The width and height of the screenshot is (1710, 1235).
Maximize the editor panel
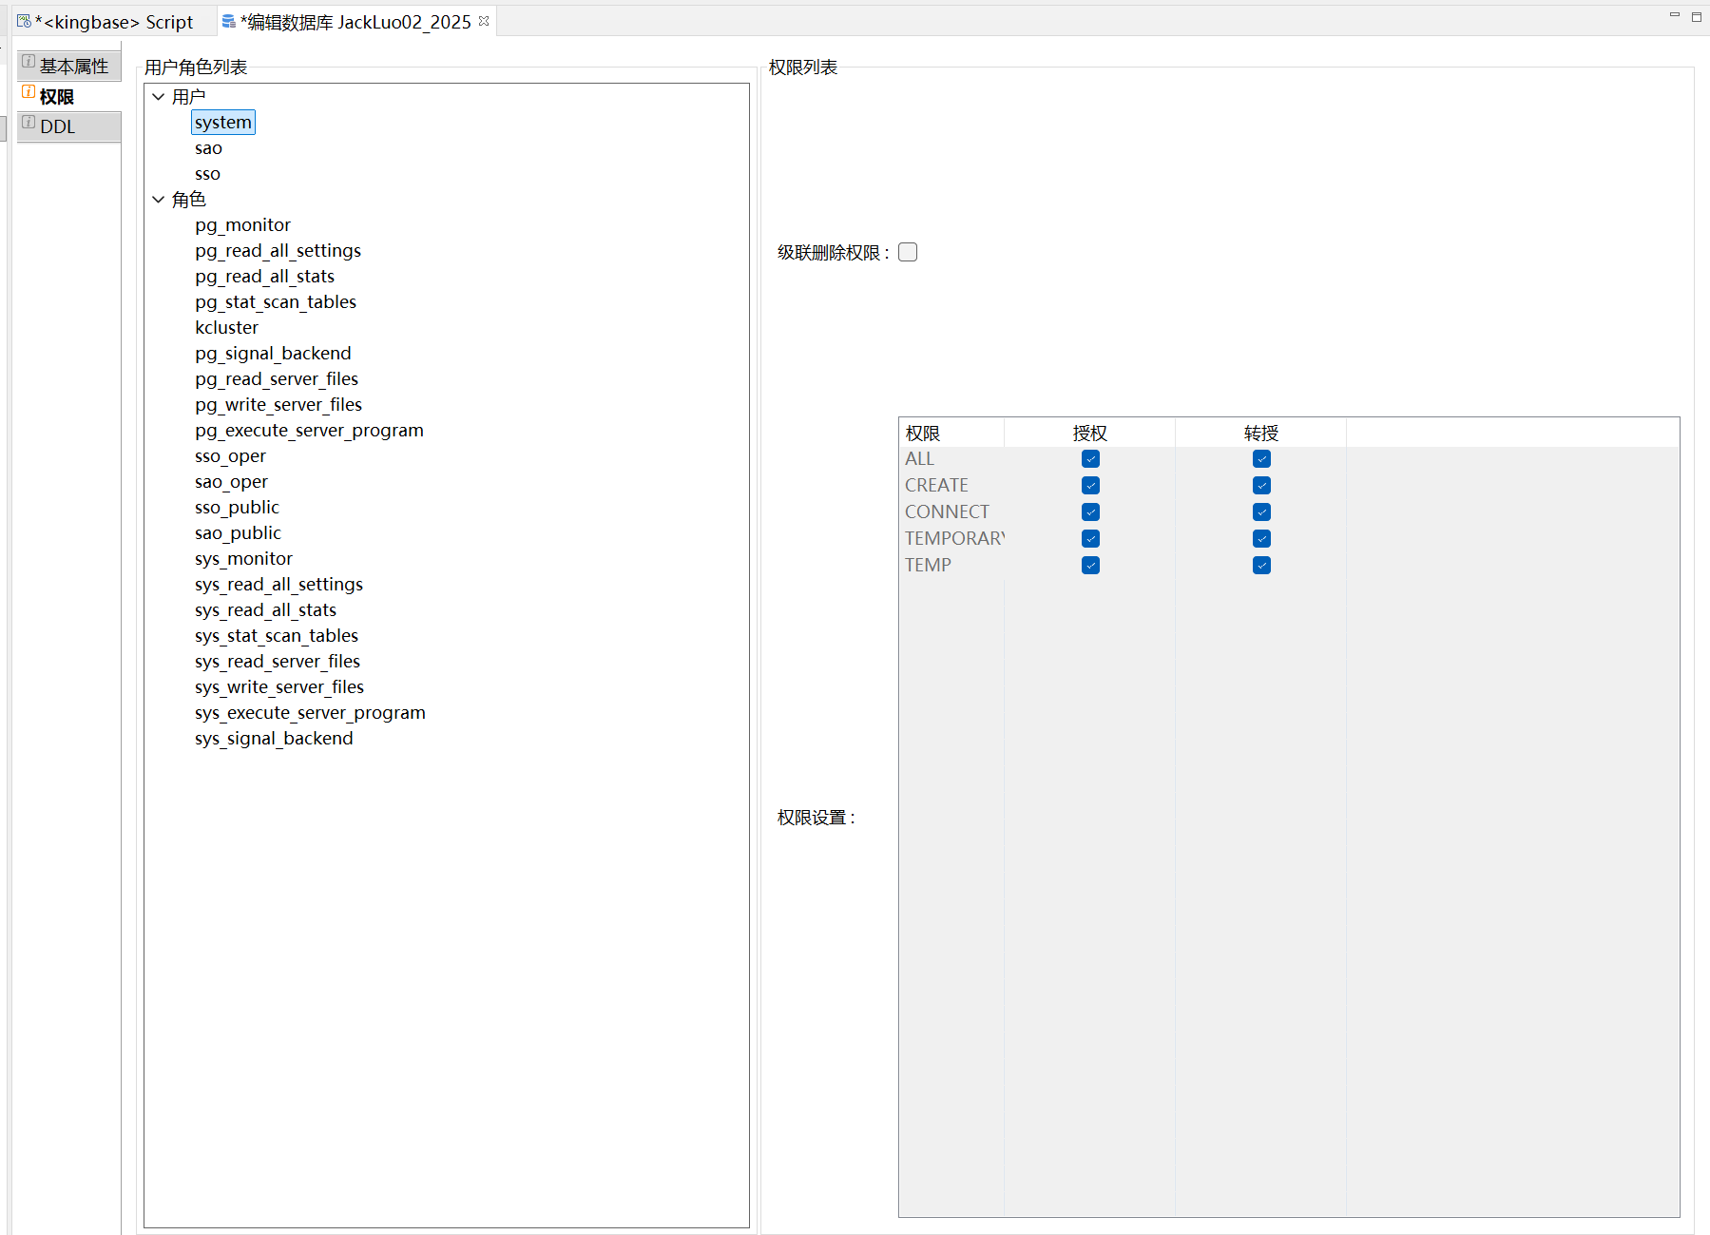coord(1696,16)
